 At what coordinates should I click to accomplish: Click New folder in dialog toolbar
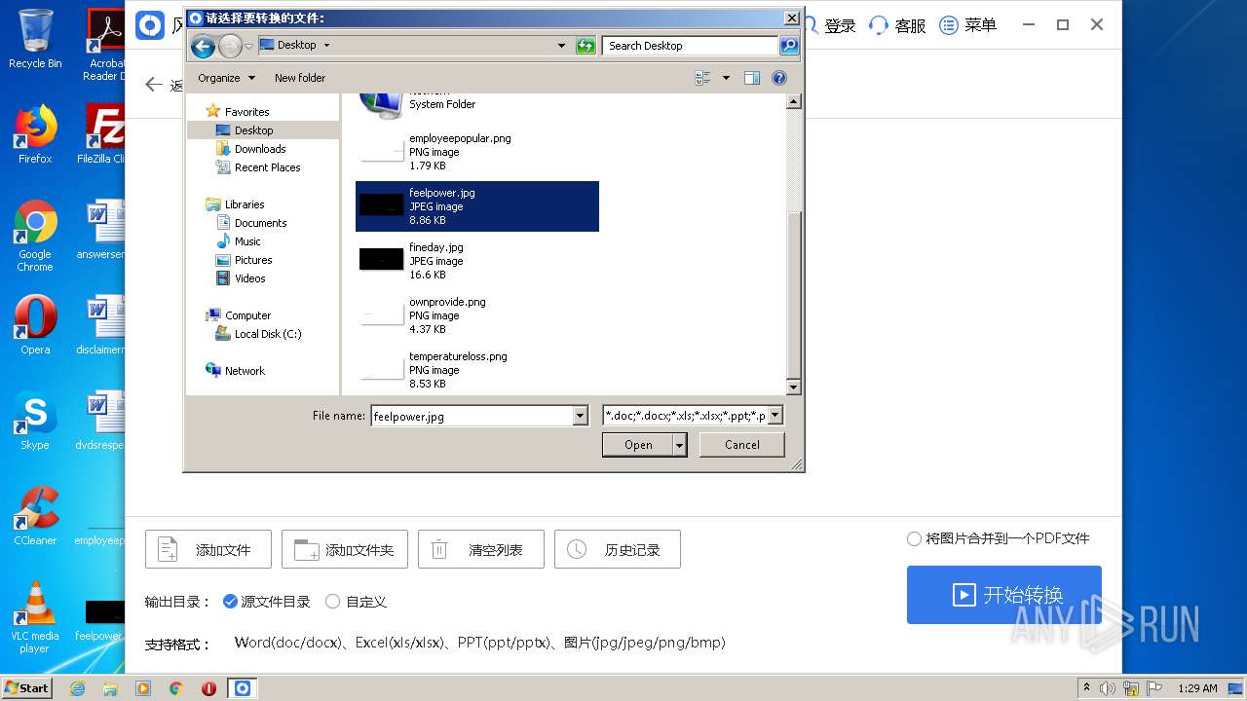pyautogui.click(x=300, y=78)
